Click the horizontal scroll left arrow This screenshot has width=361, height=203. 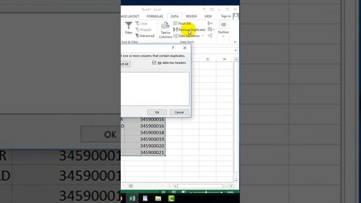click(x=175, y=186)
